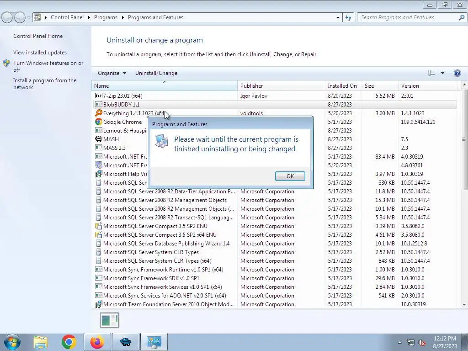This screenshot has height=351, width=468.
Task: Click the scrollbar down arrow
Action: pos(464,305)
